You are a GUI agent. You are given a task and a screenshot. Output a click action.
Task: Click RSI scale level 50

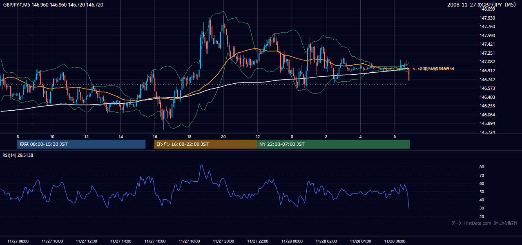[482, 192]
